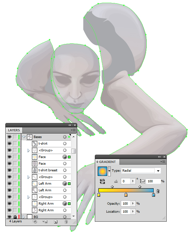The height and width of the screenshot is (238, 191).
Task: Expand the Group above Left Arm
Action: (29, 177)
